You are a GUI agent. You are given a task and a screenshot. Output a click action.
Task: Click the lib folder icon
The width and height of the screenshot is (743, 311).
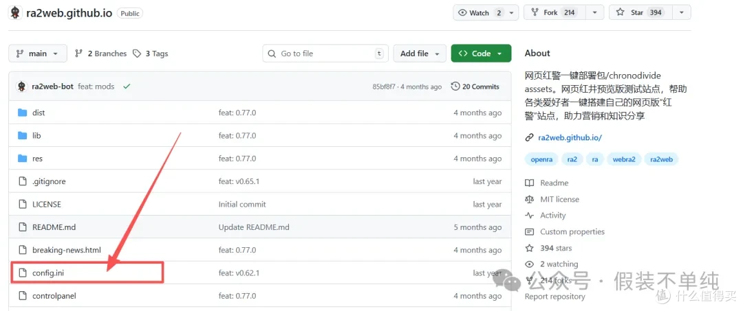coord(22,136)
